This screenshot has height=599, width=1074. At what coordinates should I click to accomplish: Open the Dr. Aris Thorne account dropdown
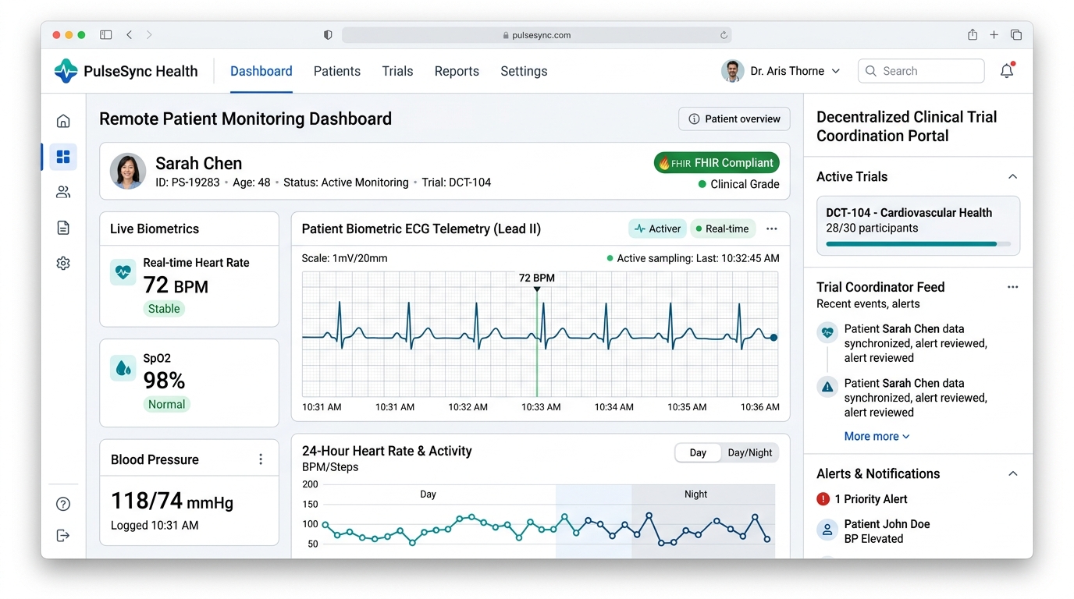[781, 71]
